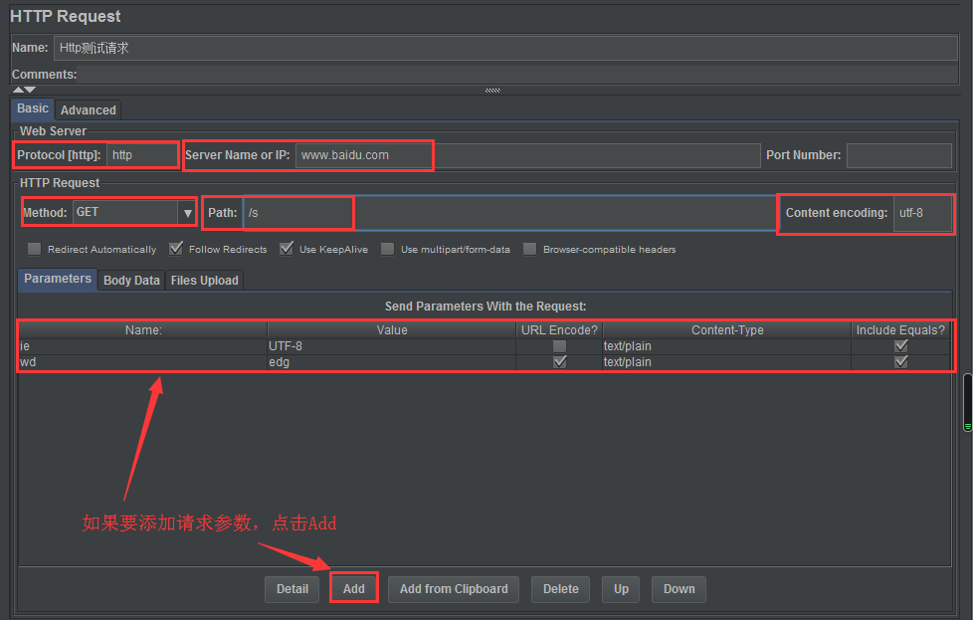Click the Content-Type column header
Viewport: 973px width, 620px height.
coord(727,330)
